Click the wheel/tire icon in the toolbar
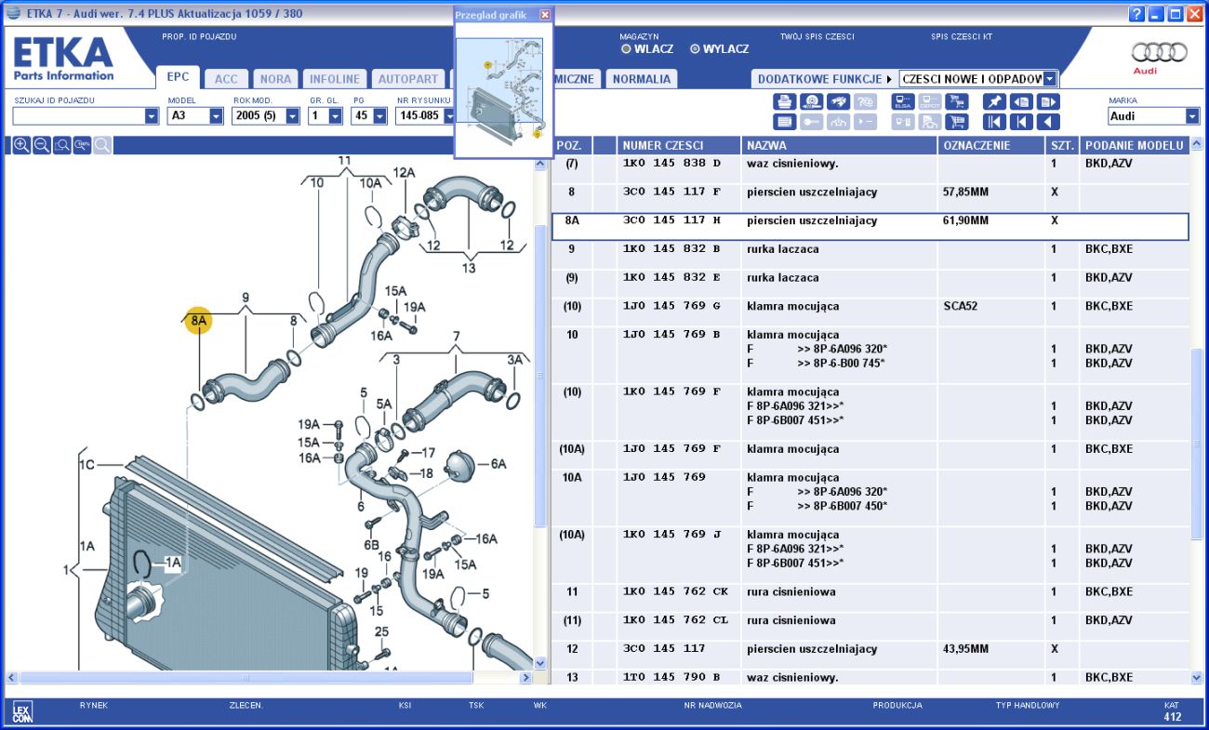Screen dimensions: 1209x730 click(811, 101)
